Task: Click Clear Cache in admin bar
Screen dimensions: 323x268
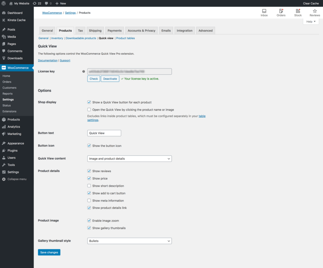Action: 311,4
